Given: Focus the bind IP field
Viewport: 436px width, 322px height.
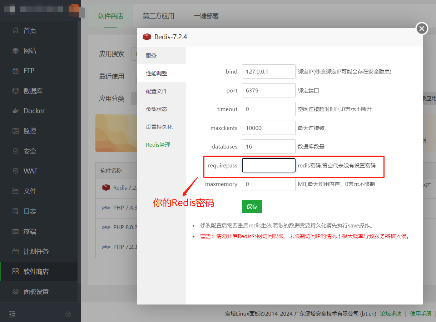Looking at the screenshot, I should click(x=269, y=71).
